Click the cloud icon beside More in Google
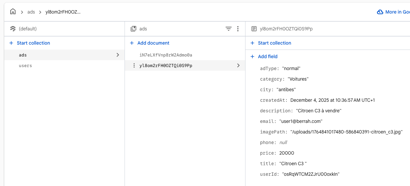This screenshot has height=186, width=410. pos(380,12)
